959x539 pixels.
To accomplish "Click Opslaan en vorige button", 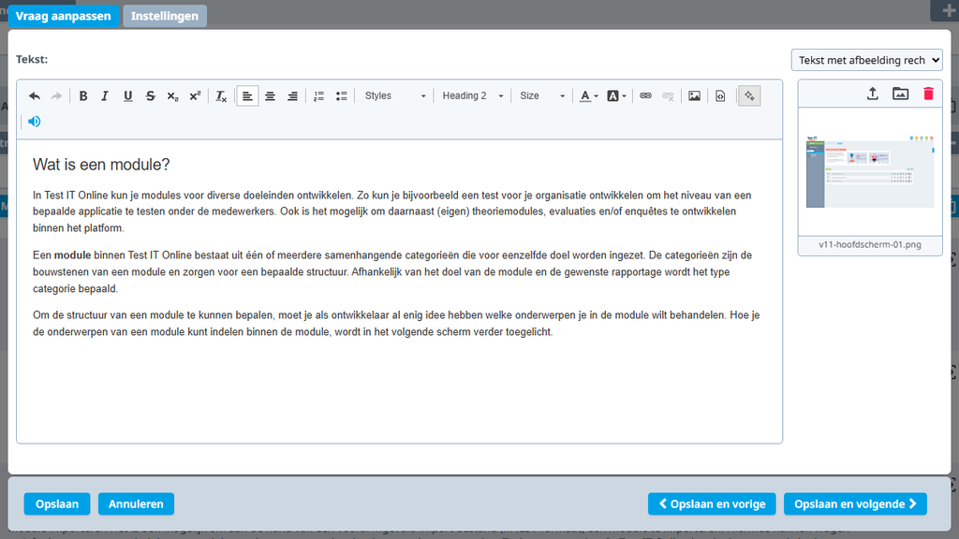I will (x=712, y=504).
